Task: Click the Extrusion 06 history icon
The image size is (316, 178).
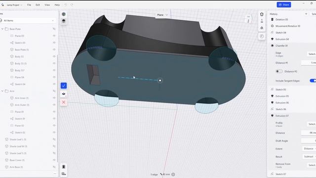Action: [272, 102]
